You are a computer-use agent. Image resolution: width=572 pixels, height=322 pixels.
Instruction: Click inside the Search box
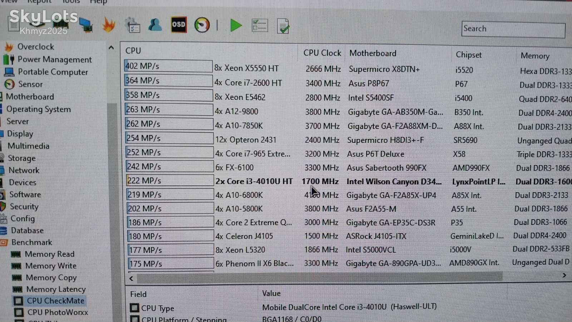513,29
